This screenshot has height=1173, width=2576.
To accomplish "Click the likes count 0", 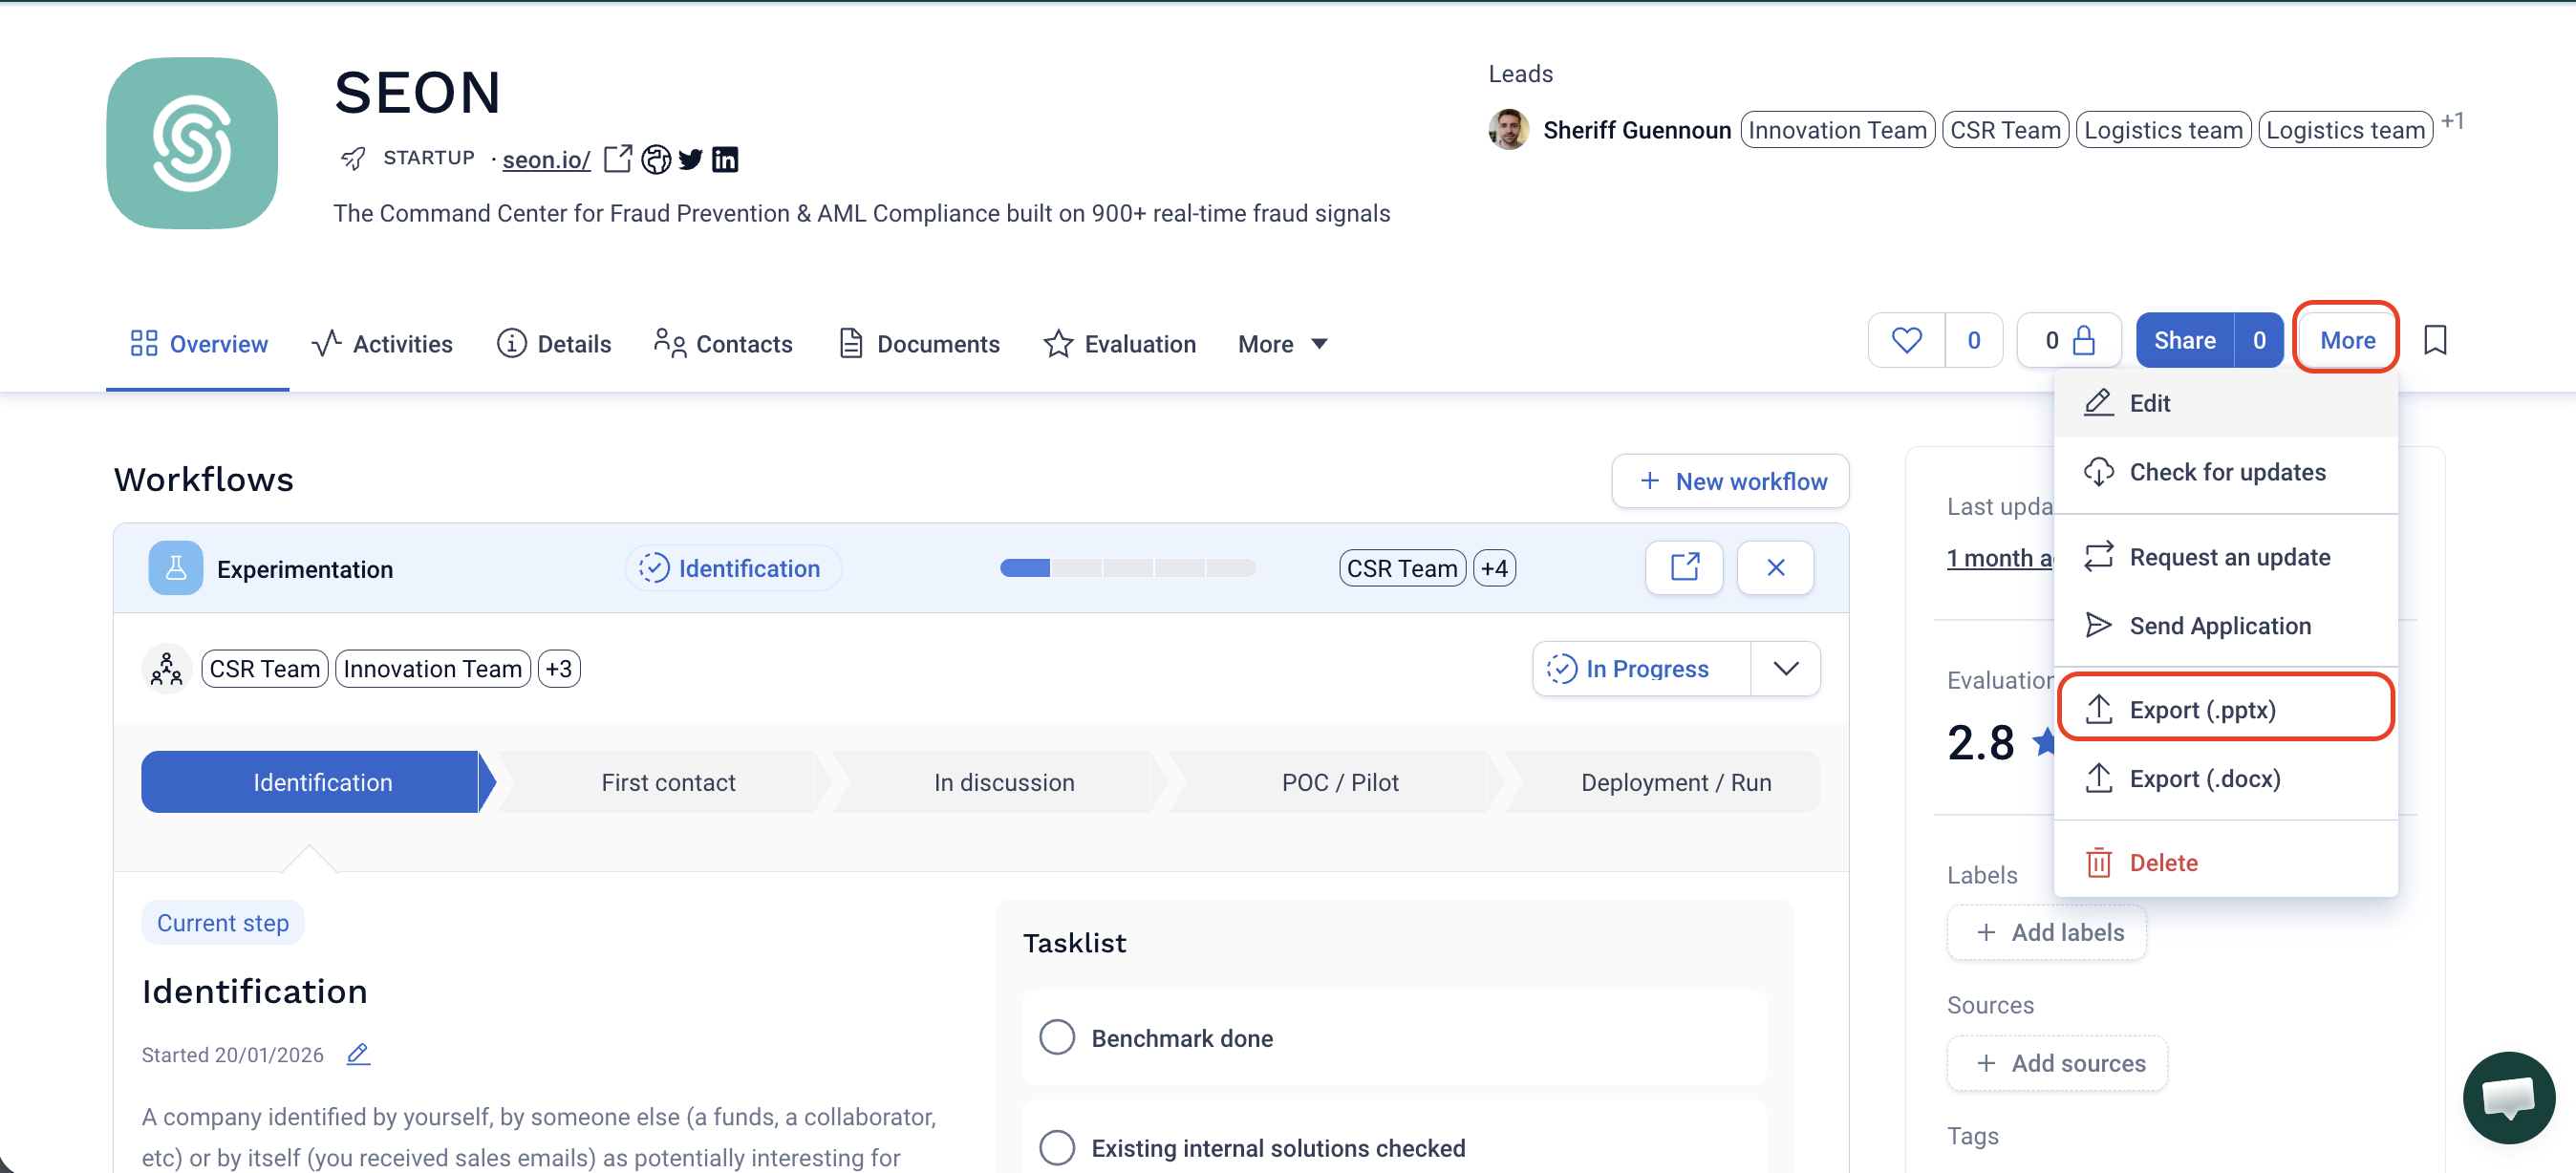I will tap(1973, 341).
